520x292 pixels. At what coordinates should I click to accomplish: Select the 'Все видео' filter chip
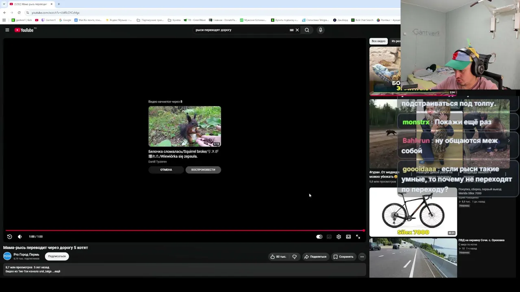tap(378, 41)
